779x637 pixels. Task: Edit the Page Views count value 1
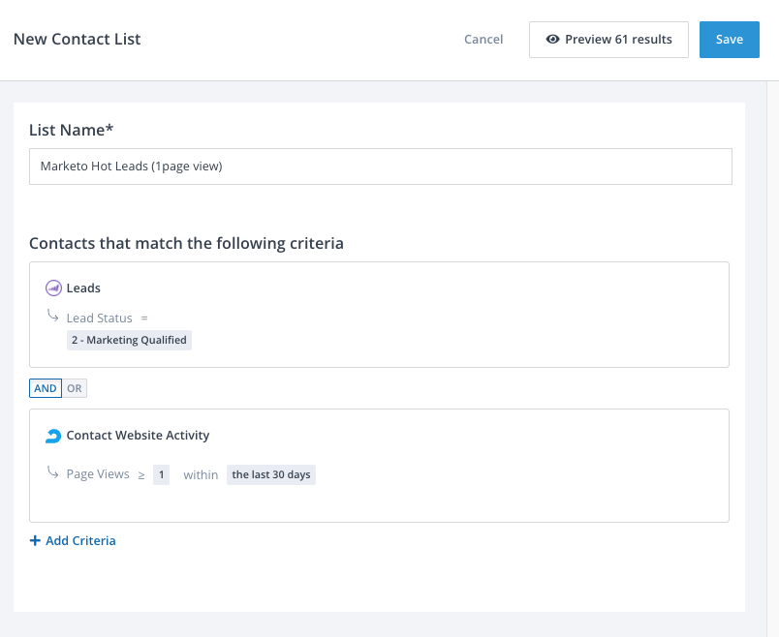click(161, 474)
